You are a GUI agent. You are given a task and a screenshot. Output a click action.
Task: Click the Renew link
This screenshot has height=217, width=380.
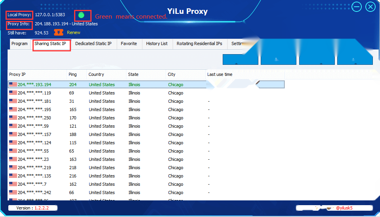point(74,32)
